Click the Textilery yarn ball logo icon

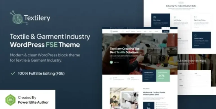[19, 17]
